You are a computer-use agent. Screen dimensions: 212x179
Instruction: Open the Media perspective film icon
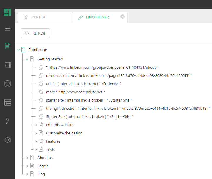point(8,65)
